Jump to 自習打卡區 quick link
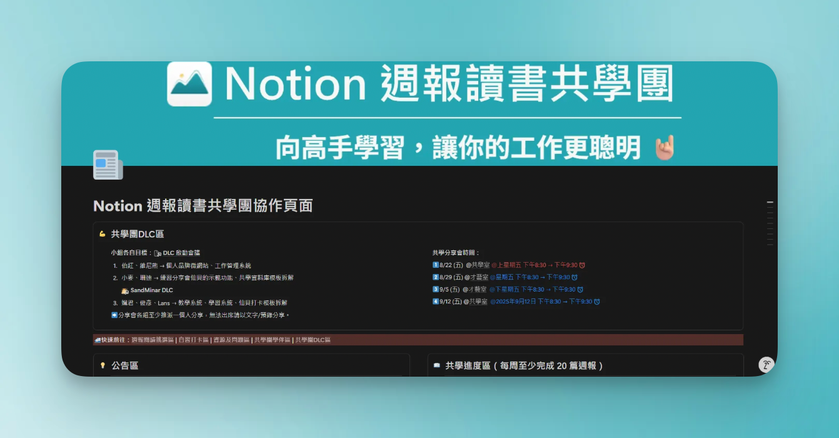839x438 pixels. 193,340
